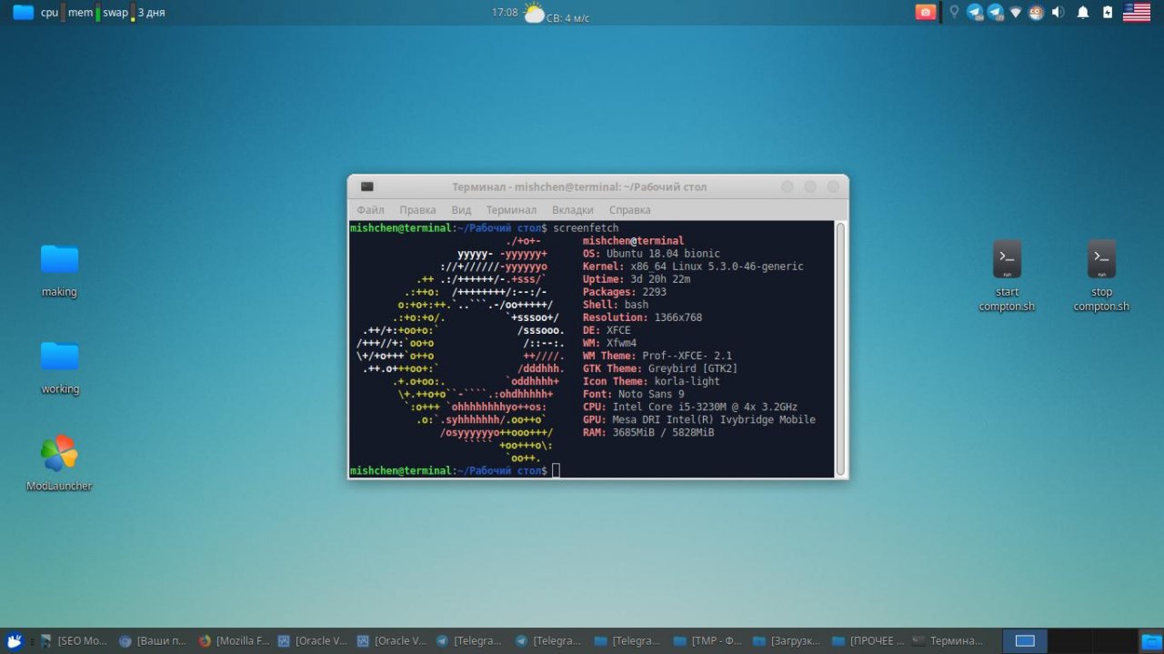Click the 'Resolution: 1366x768' line
The height and width of the screenshot is (654, 1164).
click(642, 317)
